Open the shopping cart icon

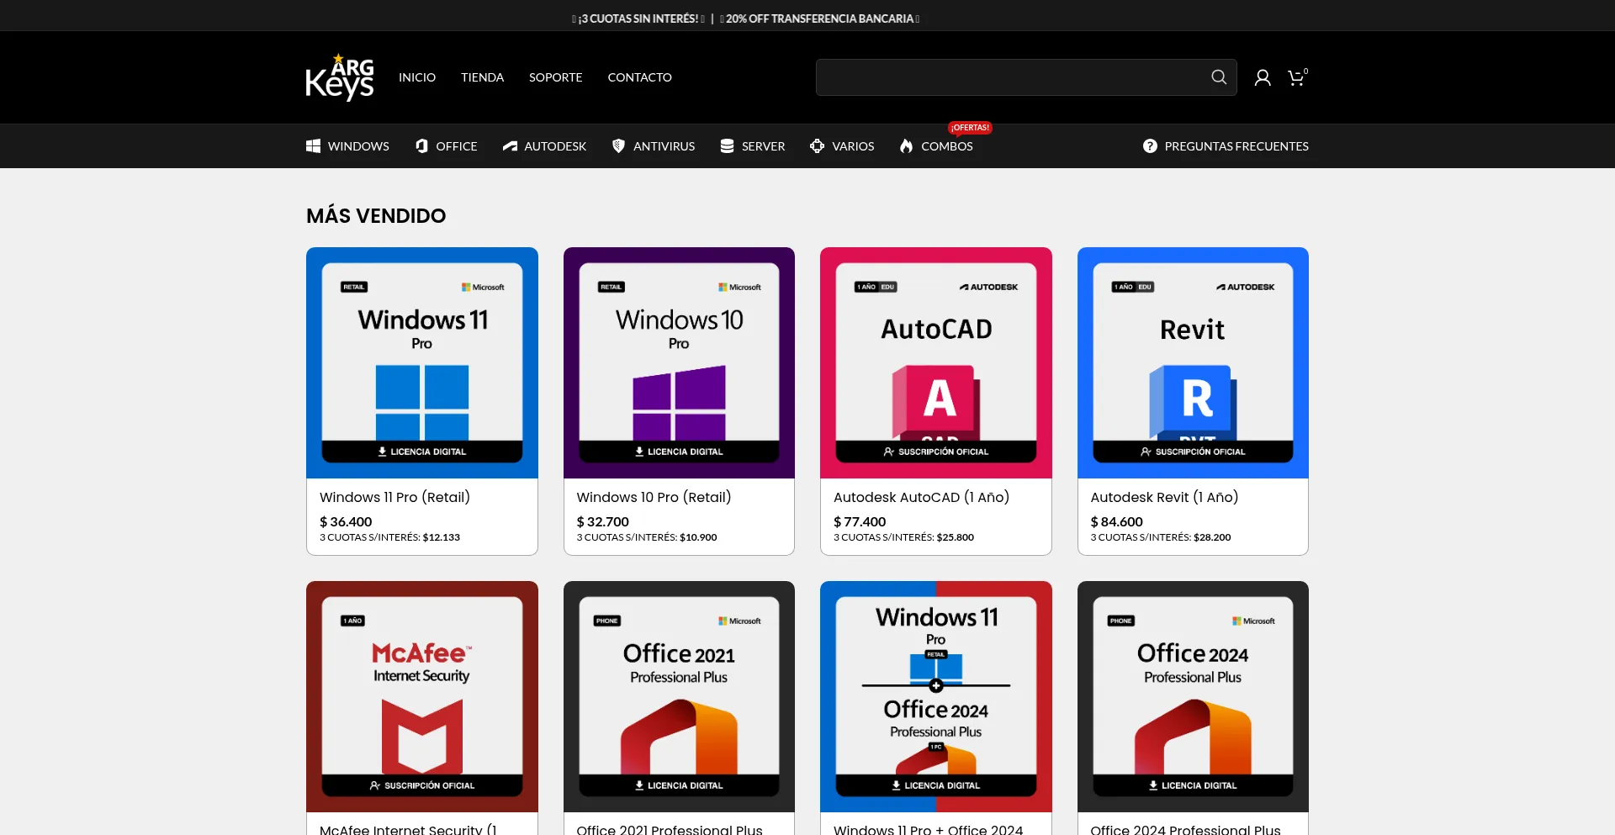click(x=1296, y=78)
